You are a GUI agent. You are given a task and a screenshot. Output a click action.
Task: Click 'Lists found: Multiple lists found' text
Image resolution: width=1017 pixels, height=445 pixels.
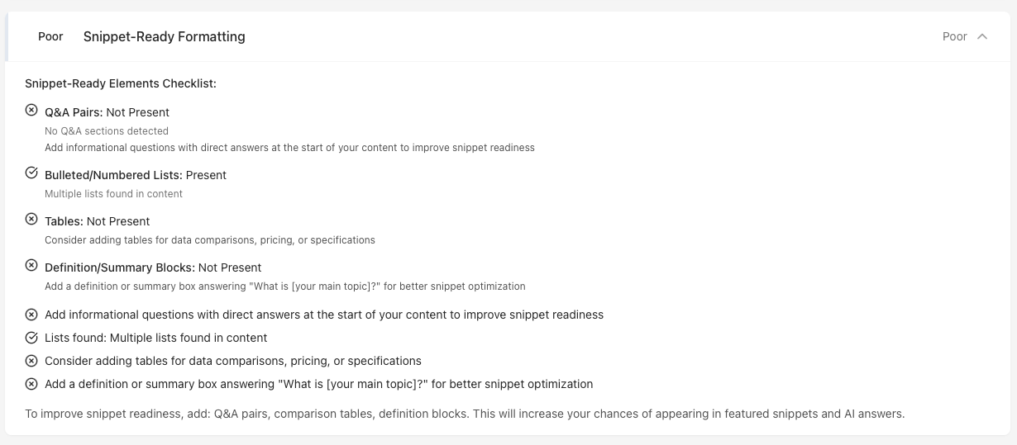[156, 338]
